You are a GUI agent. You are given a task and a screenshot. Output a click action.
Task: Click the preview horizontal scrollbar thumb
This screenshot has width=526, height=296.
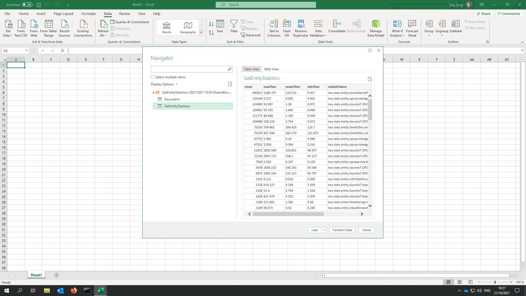pos(289,214)
